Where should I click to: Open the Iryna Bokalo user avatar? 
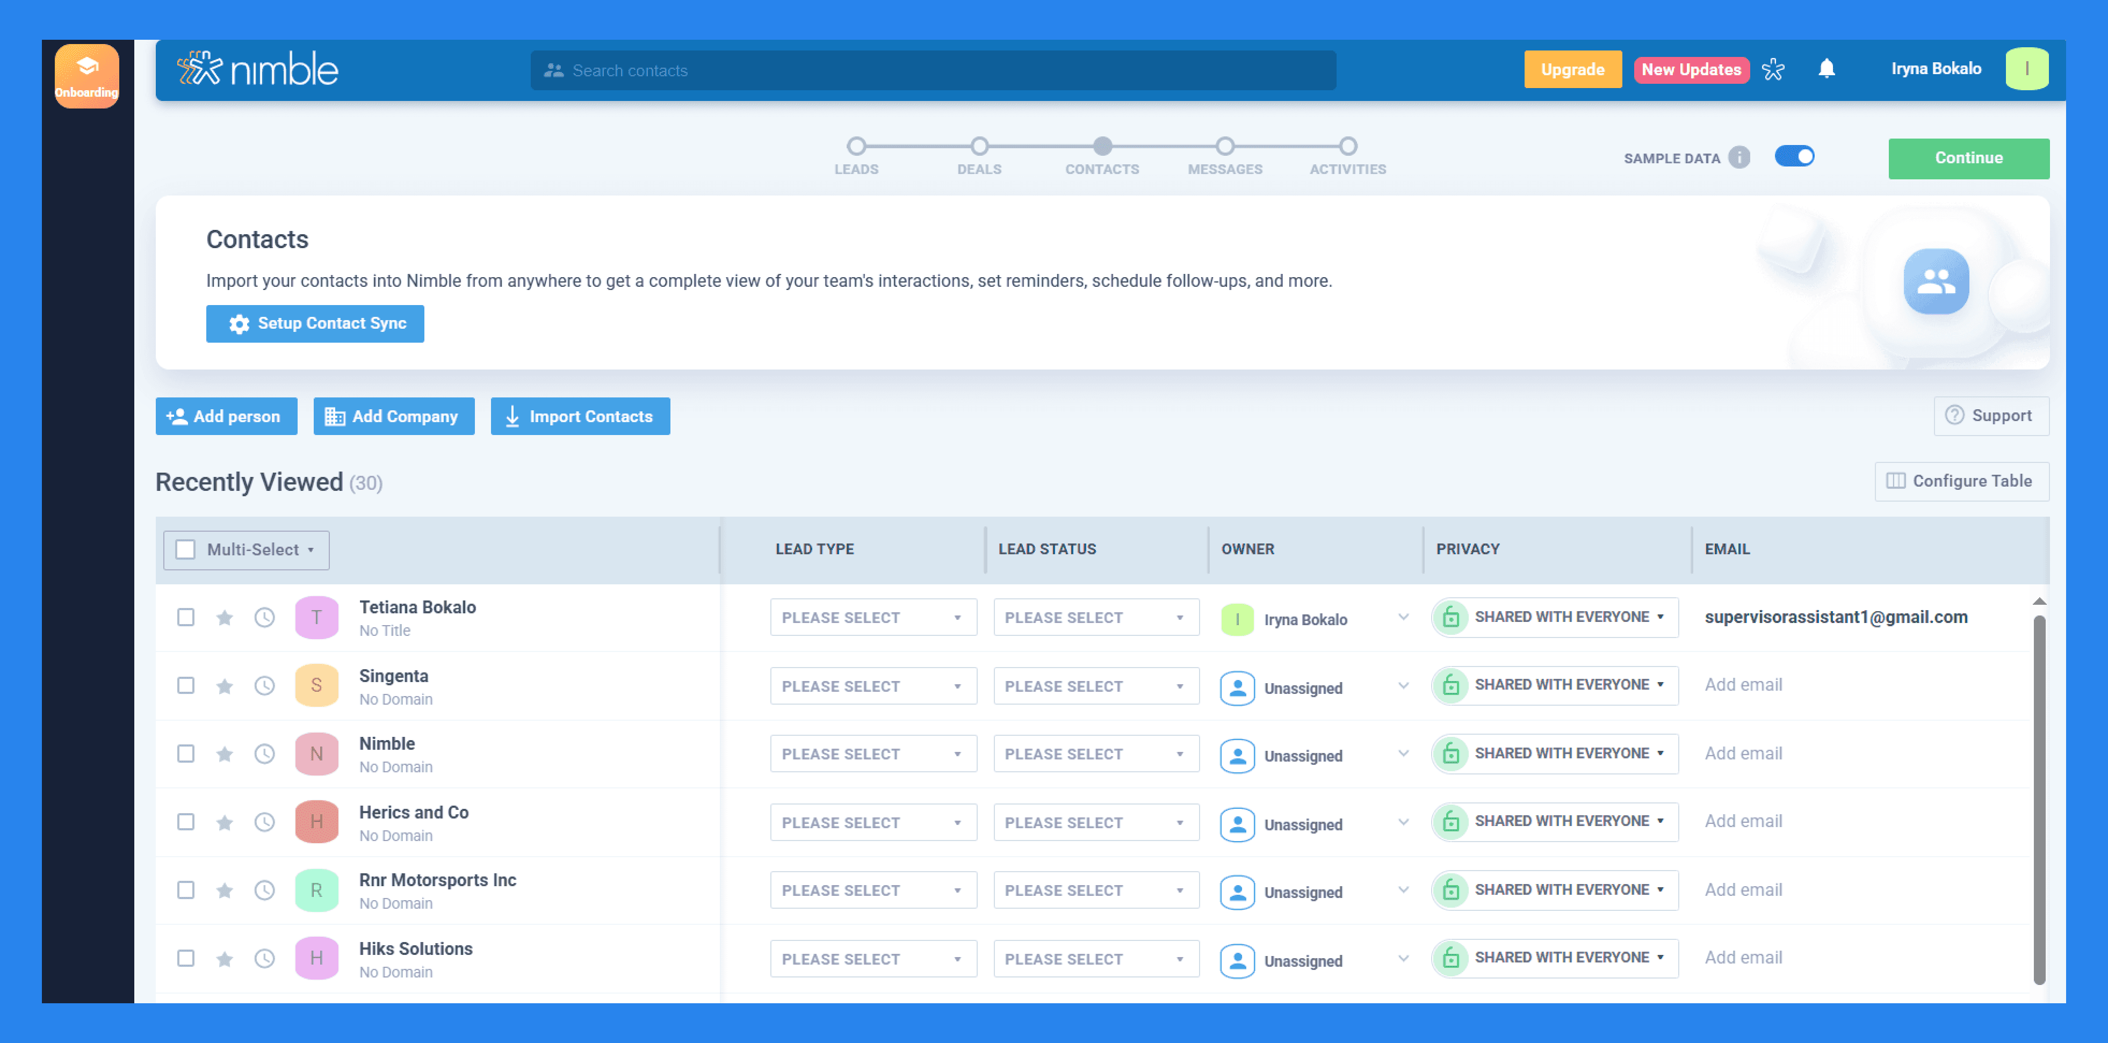pyautogui.click(x=2026, y=69)
